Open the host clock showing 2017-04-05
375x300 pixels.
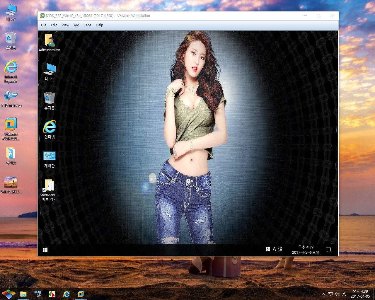click(x=360, y=294)
